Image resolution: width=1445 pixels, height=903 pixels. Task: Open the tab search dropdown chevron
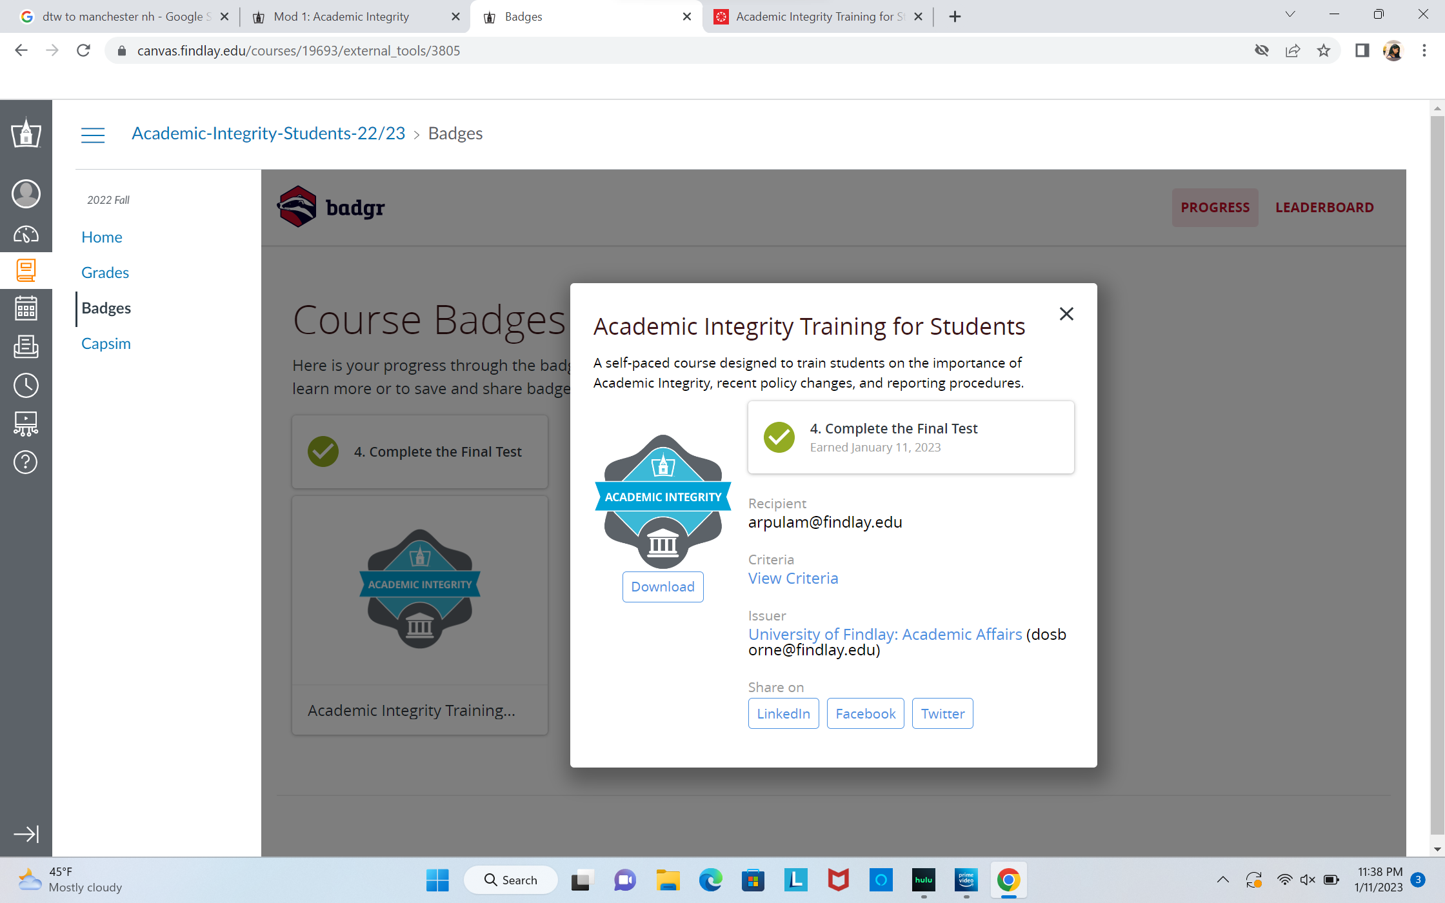(1290, 15)
